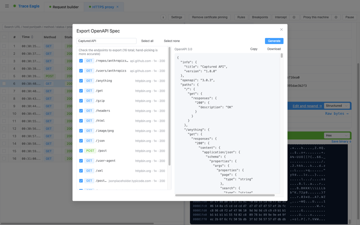
Task: Click Save binary link
Action: tap(341, 141)
